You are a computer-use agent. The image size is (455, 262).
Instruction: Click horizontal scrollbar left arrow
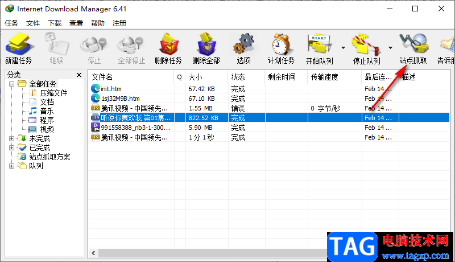[x=93, y=253]
